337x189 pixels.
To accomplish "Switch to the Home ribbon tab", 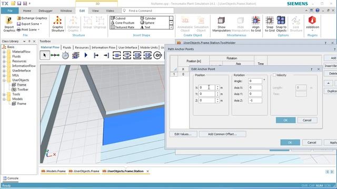I will (x=27, y=10).
